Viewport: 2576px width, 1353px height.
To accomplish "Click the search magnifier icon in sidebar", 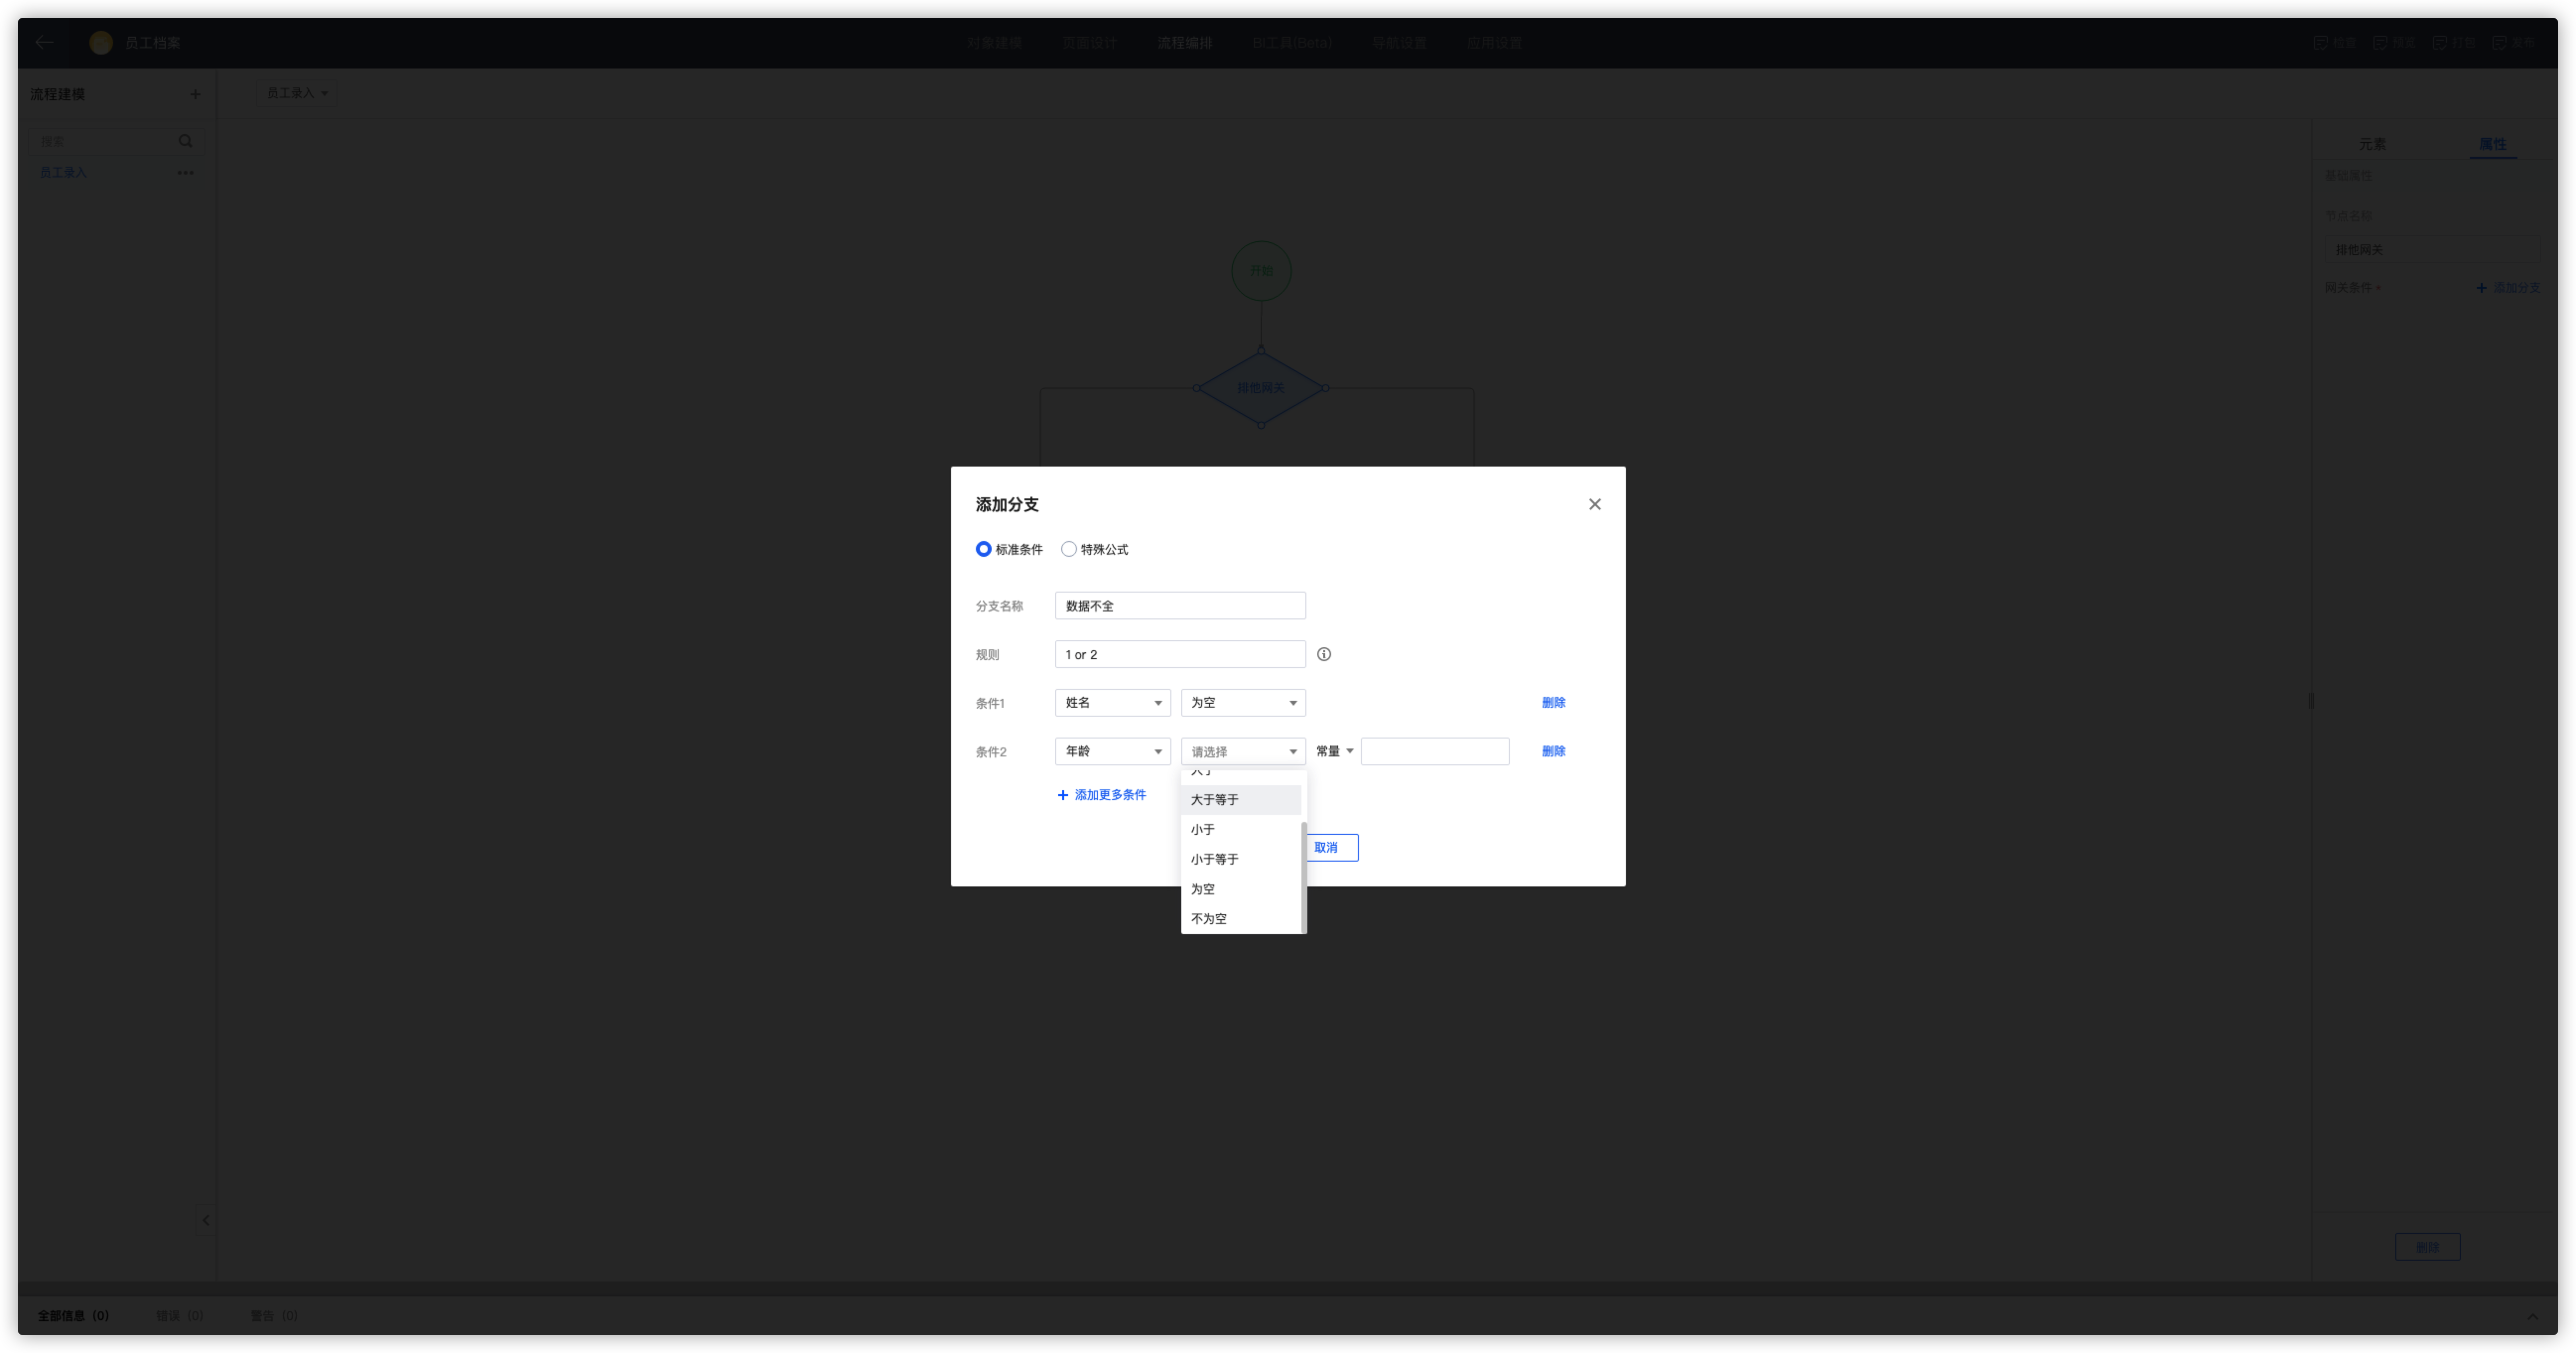I will point(185,141).
